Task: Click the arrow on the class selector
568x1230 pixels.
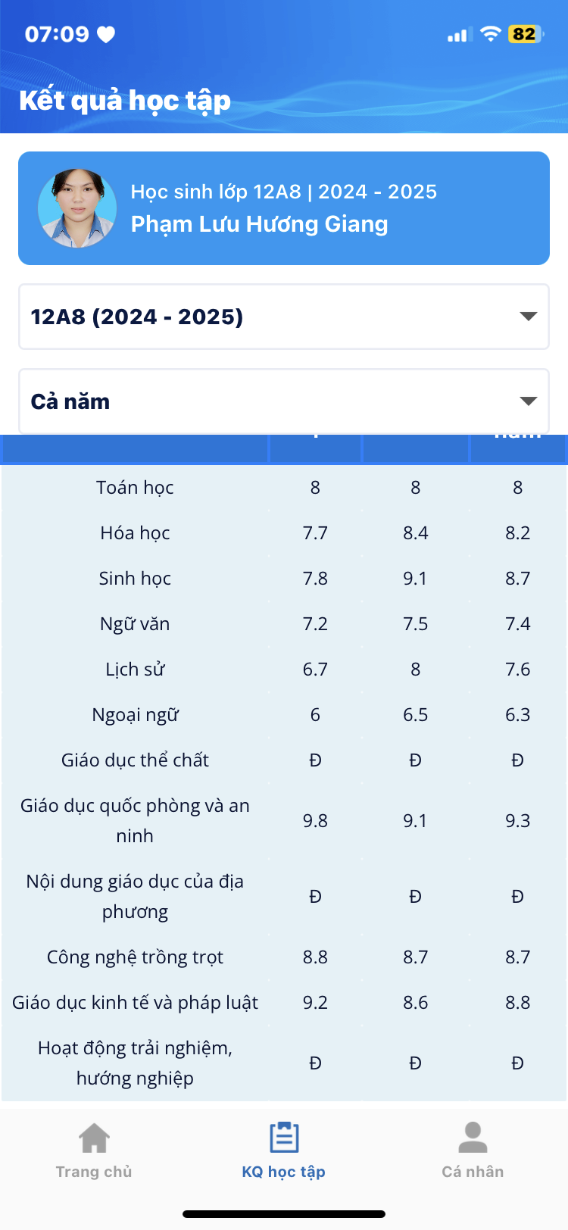Action: coord(529,317)
